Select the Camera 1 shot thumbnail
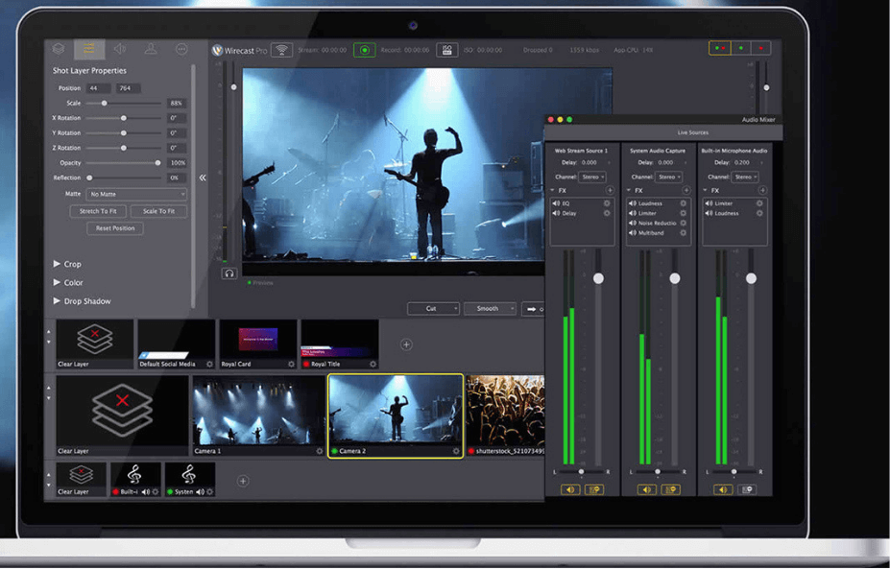 click(x=258, y=415)
